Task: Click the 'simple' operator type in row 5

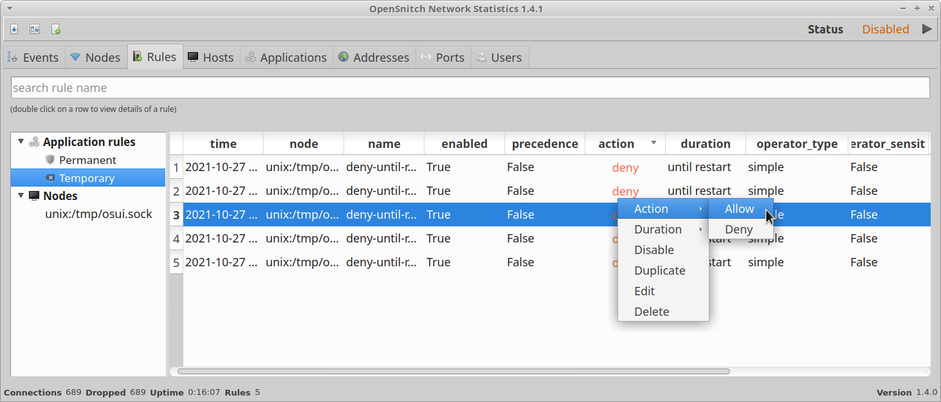Action: [797, 262]
